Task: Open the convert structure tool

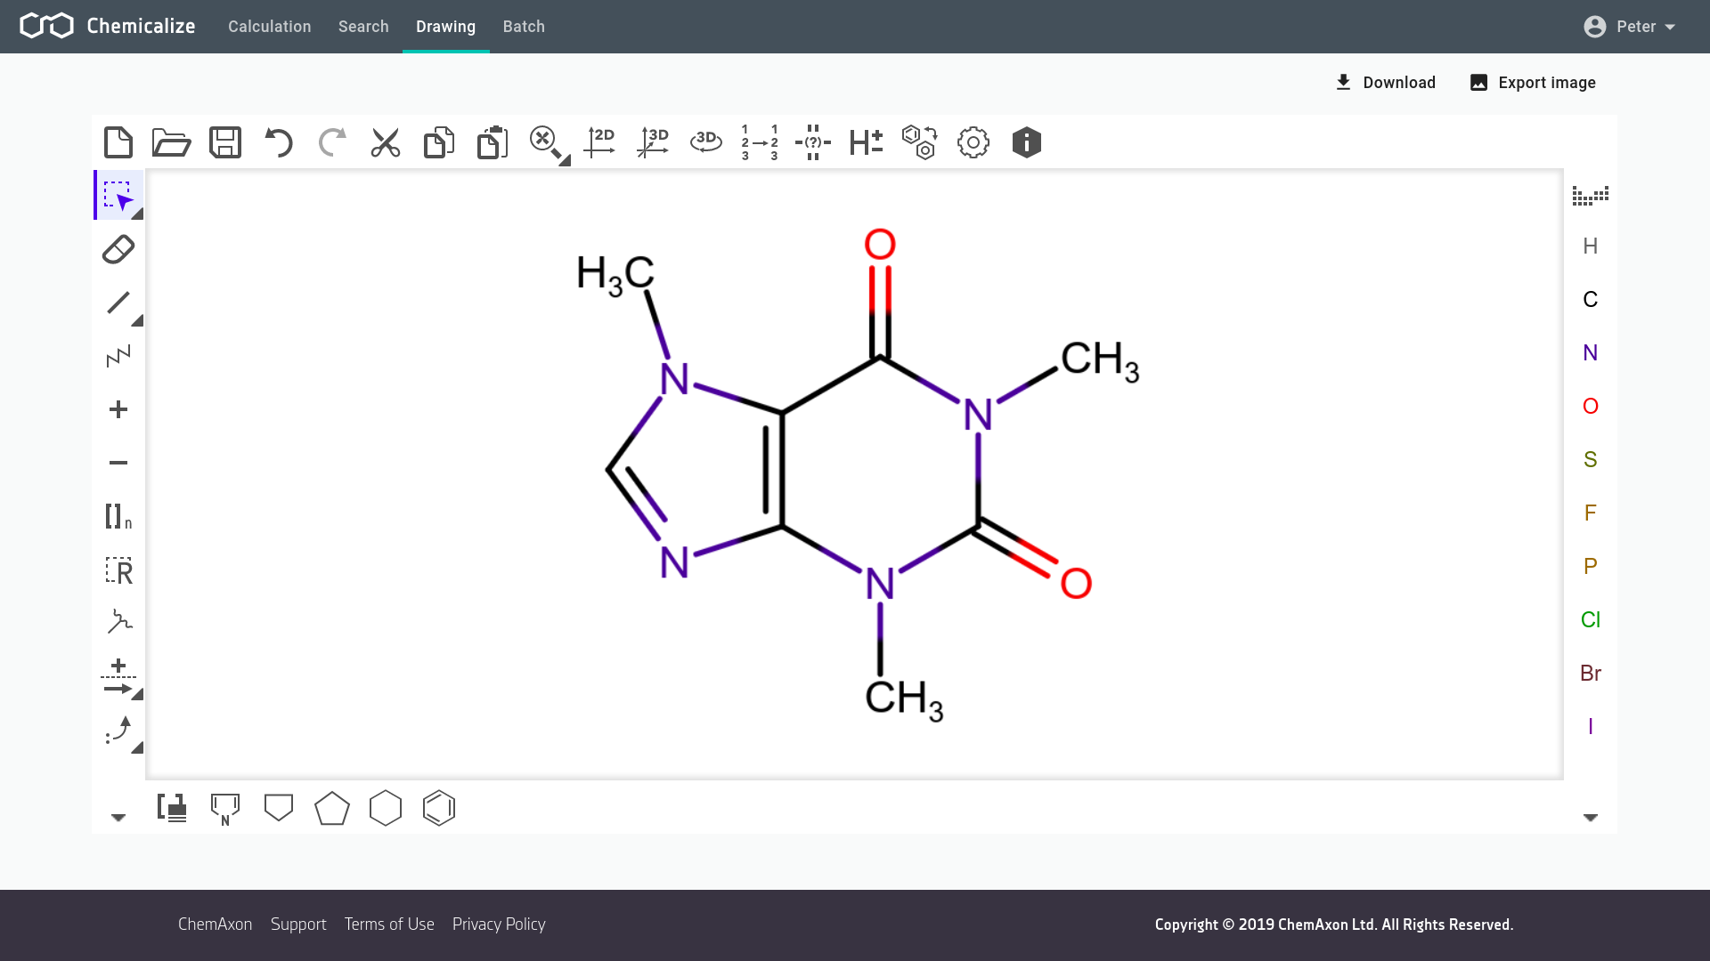Action: [x=920, y=142]
